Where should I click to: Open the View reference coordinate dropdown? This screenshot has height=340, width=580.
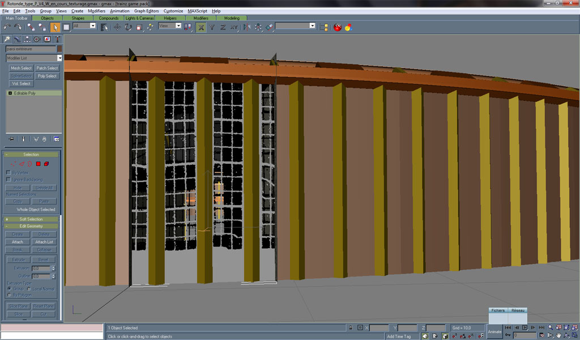tap(170, 26)
